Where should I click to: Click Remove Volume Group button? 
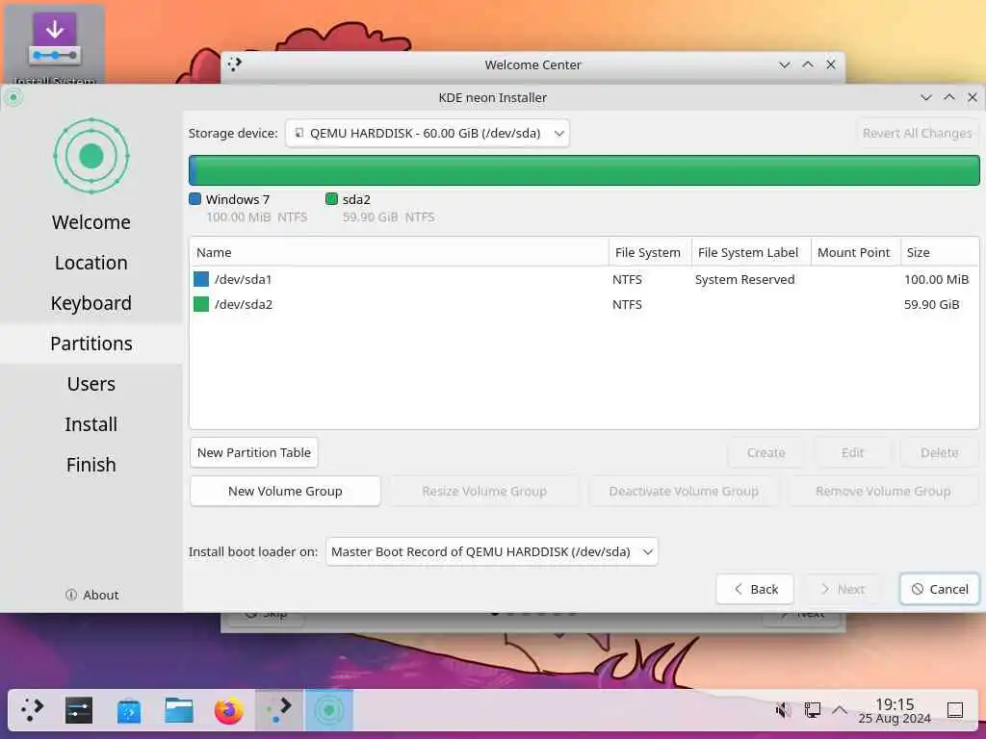[x=883, y=491]
